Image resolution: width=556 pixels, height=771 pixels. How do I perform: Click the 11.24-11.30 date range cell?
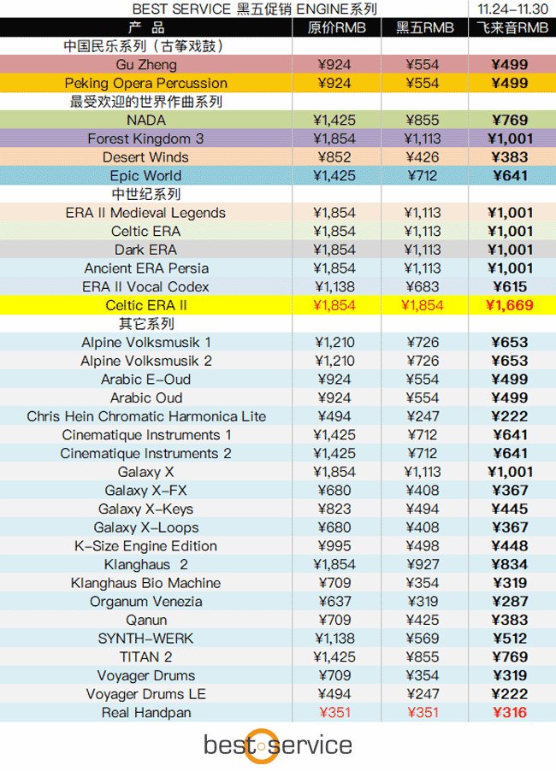[x=512, y=9]
